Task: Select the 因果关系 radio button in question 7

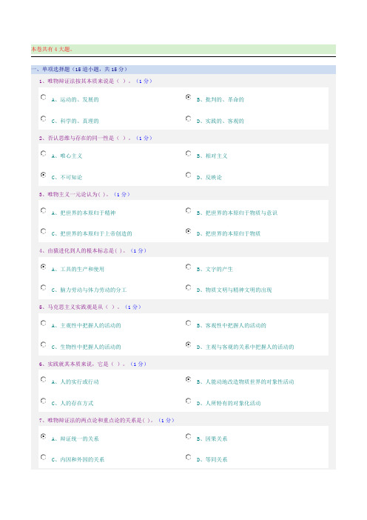Action: click(189, 436)
